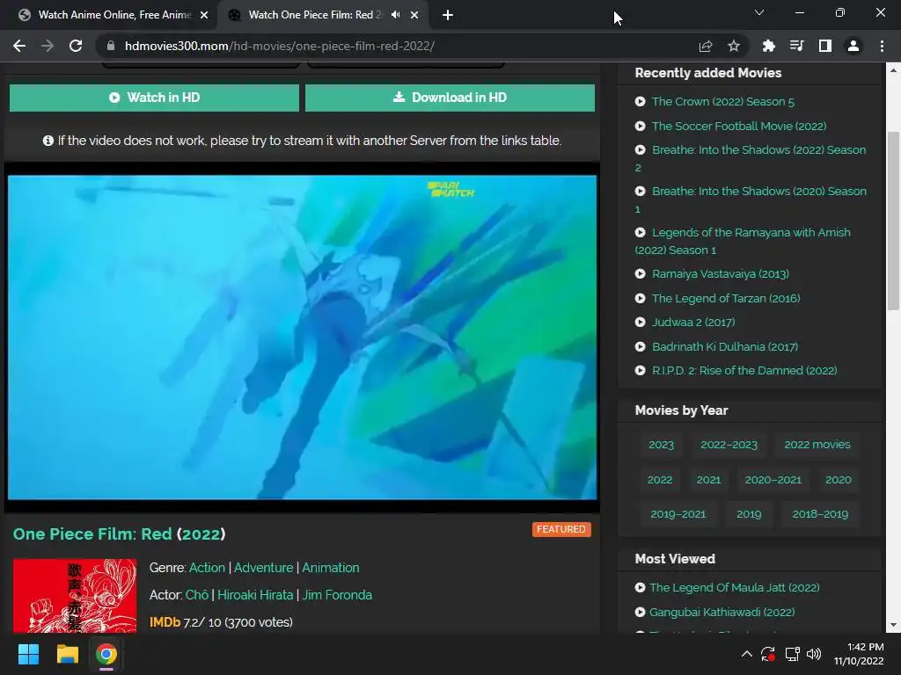Go back to the previous page
The height and width of the screenshot is (675, 901).
coord(19,46)
